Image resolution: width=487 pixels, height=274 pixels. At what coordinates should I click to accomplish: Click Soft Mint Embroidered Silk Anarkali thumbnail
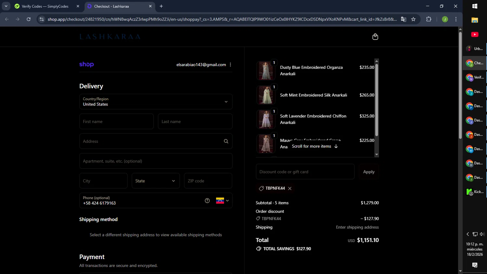coord(266,95)
